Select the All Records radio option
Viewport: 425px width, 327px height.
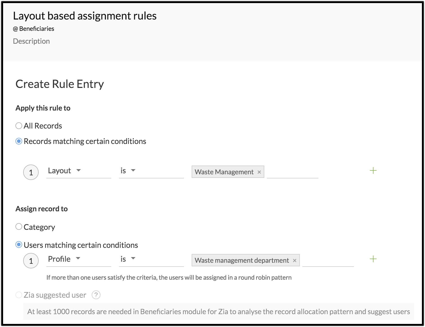[19, 126]
